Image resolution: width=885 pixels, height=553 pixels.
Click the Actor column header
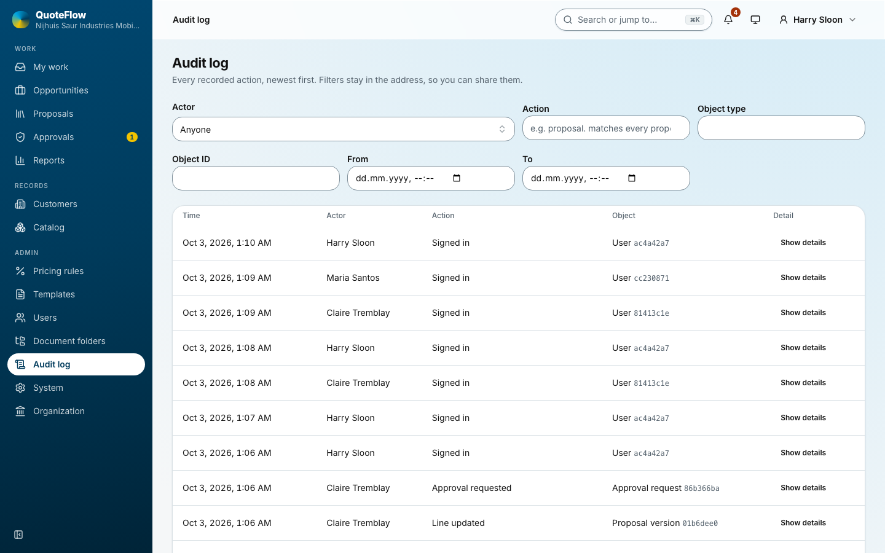[336, 216]
